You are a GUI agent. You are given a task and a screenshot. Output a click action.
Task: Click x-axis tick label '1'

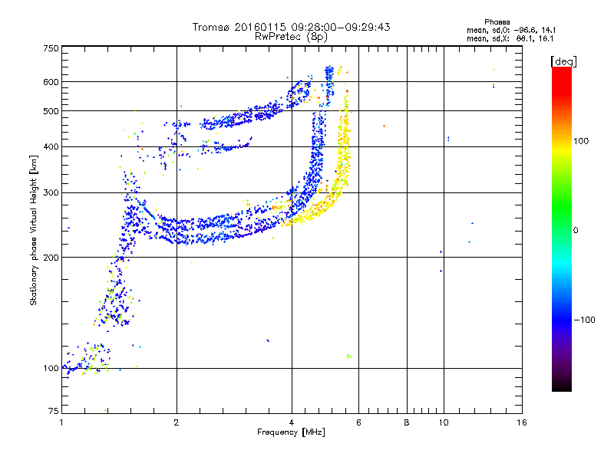pyautogui.click(x=61, y=422)
